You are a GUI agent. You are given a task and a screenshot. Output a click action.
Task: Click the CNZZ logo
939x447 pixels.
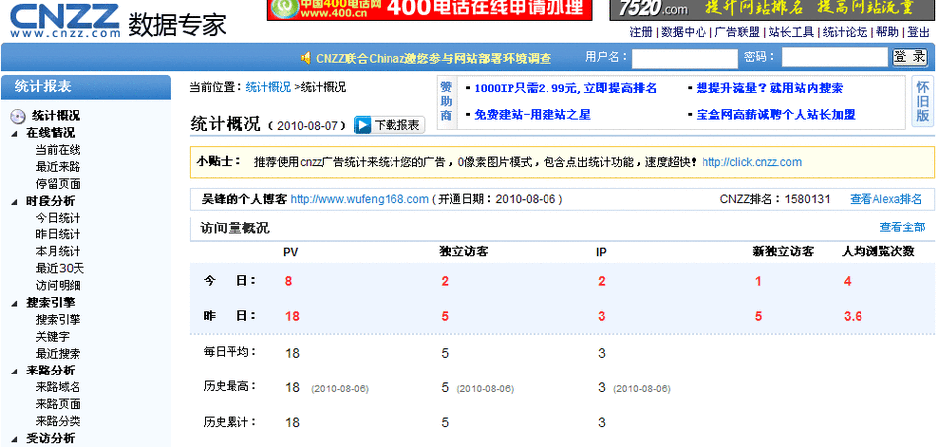click(x=65, y=20)
